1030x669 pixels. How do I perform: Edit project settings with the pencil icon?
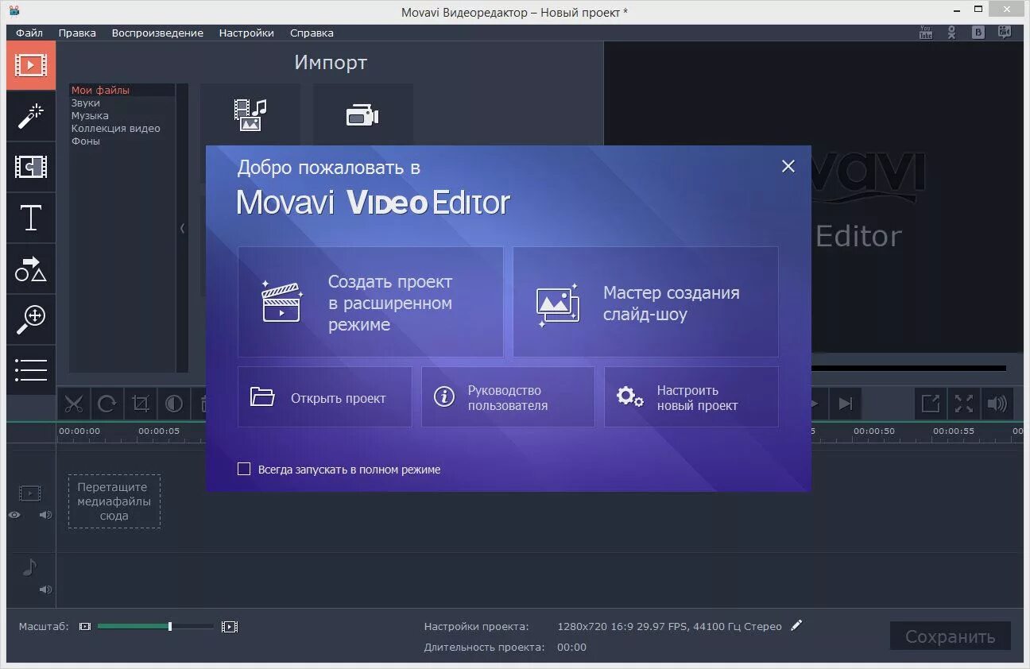coord(797,626)
